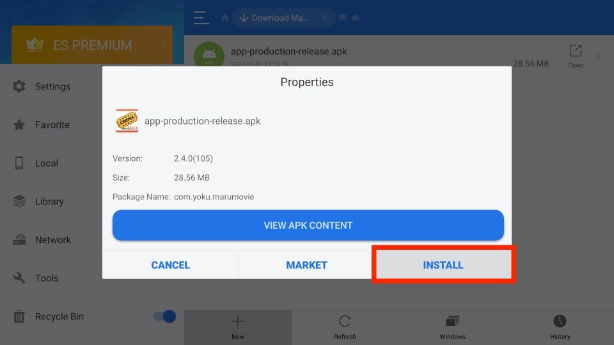This screenshot has height=345, width=614.
Task: Open Windows in bottom bar
Action: [452, 327]
